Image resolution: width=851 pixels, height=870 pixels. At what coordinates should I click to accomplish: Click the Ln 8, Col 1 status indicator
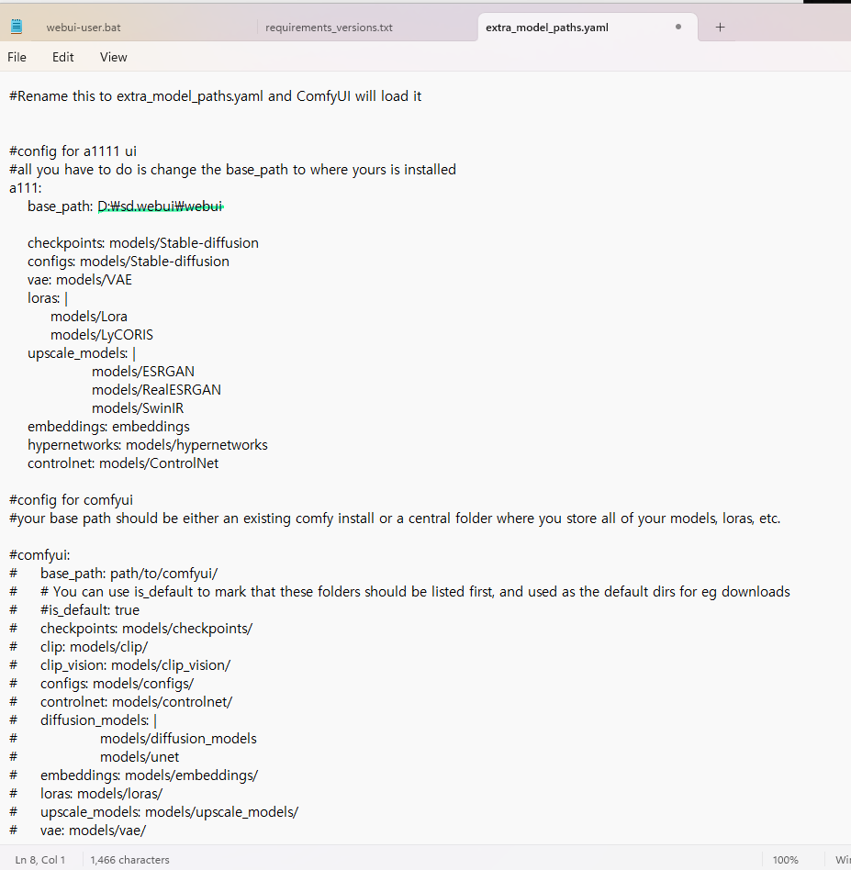(40, 860)
